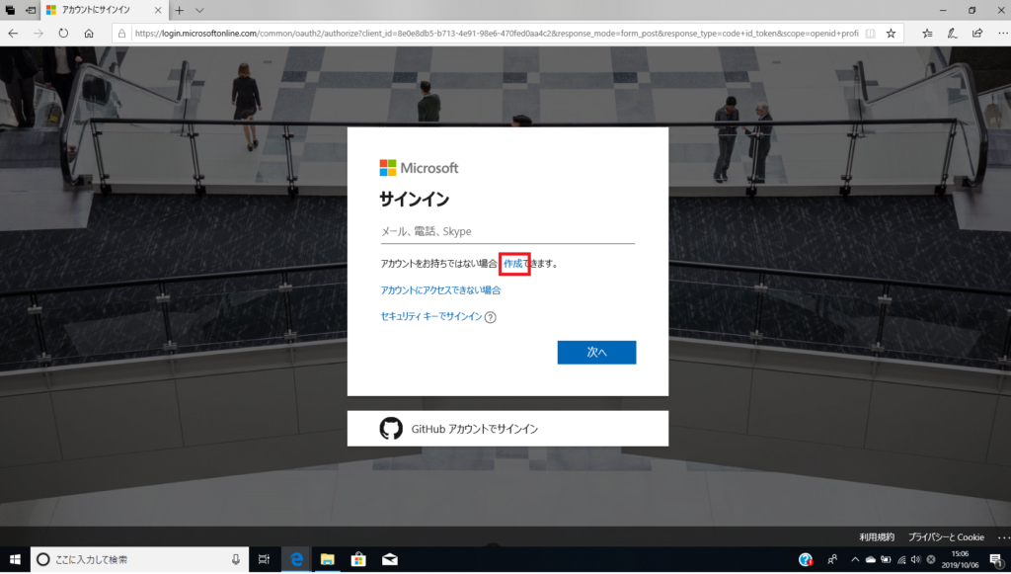1011x574 pixels.
Task: Focus the メール、電話、Skype input field
Action: [x=507, y=231]
